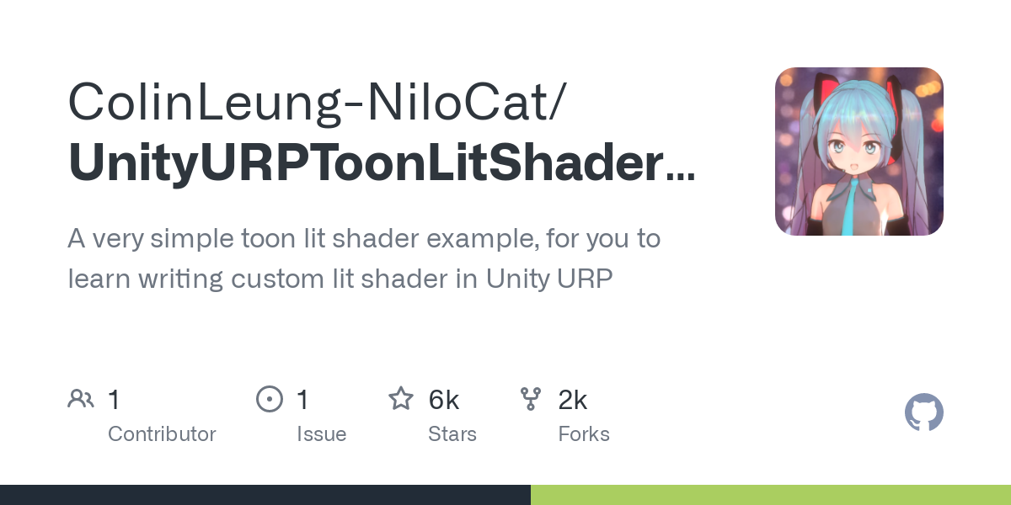Click the "Contributor" label
Image resolution: width=1011 pixels, height=505 pixels.
pos(162,434)
